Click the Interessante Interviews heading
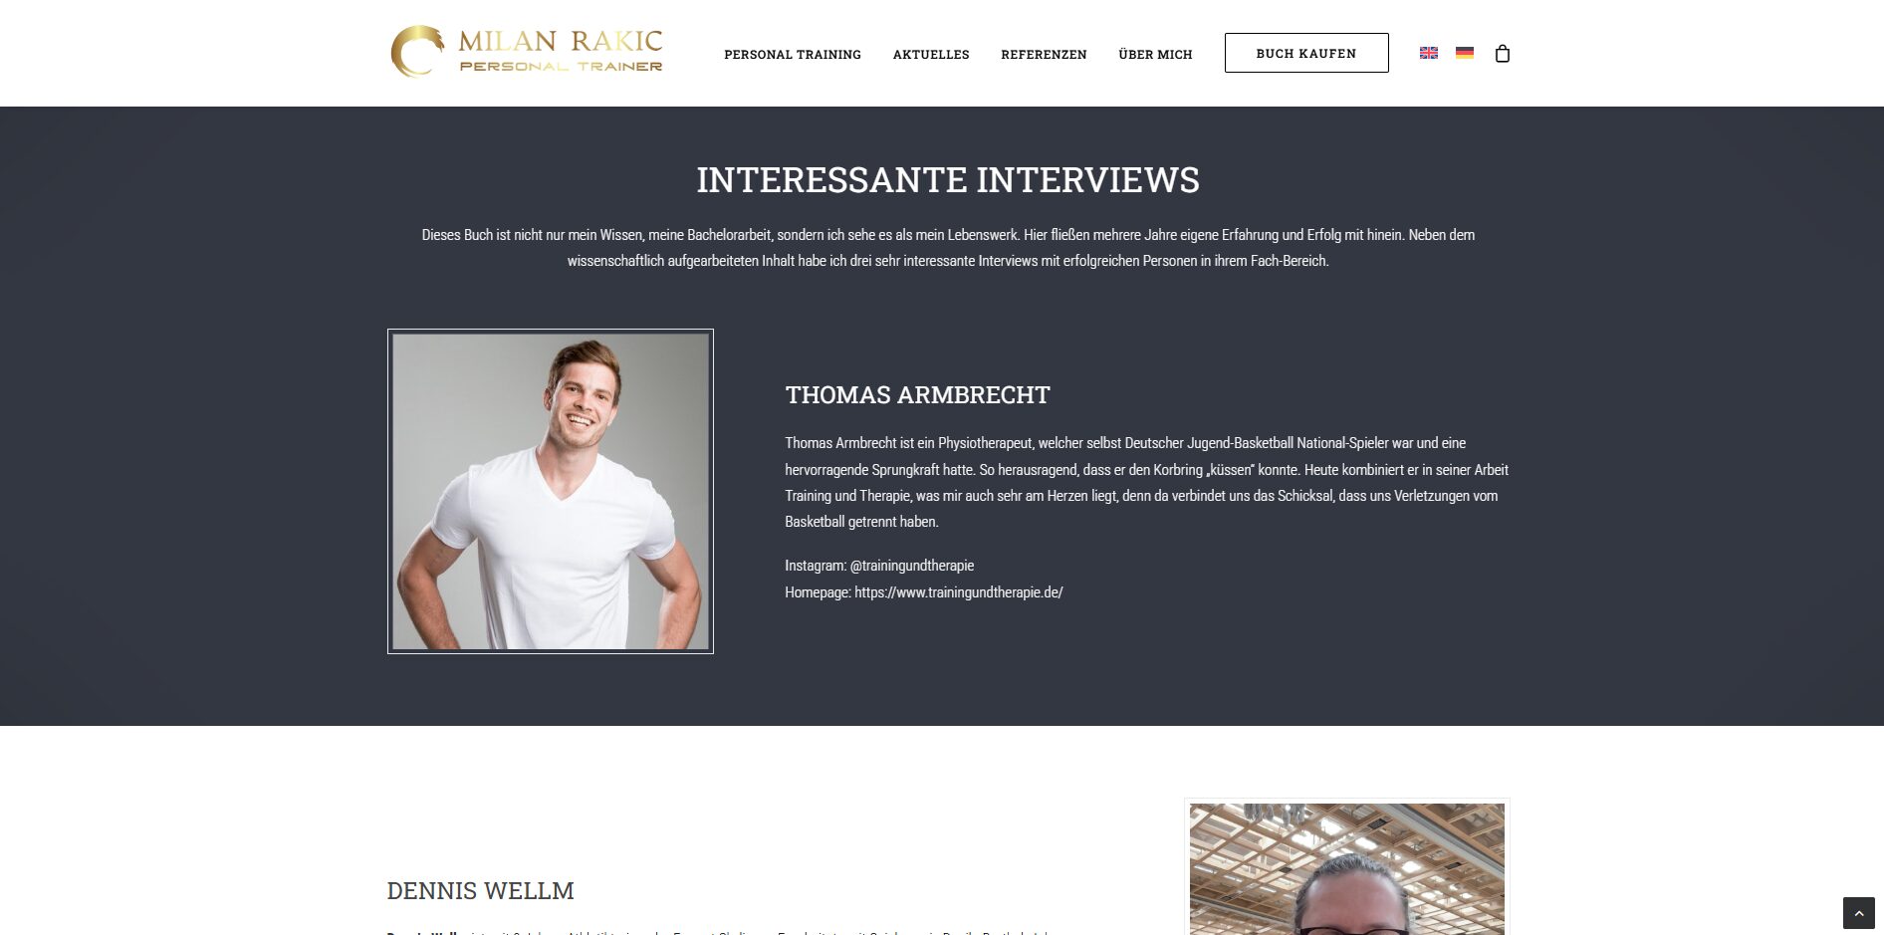Image resolution: width=1884 pixels, height=935 pixels. 948,180
